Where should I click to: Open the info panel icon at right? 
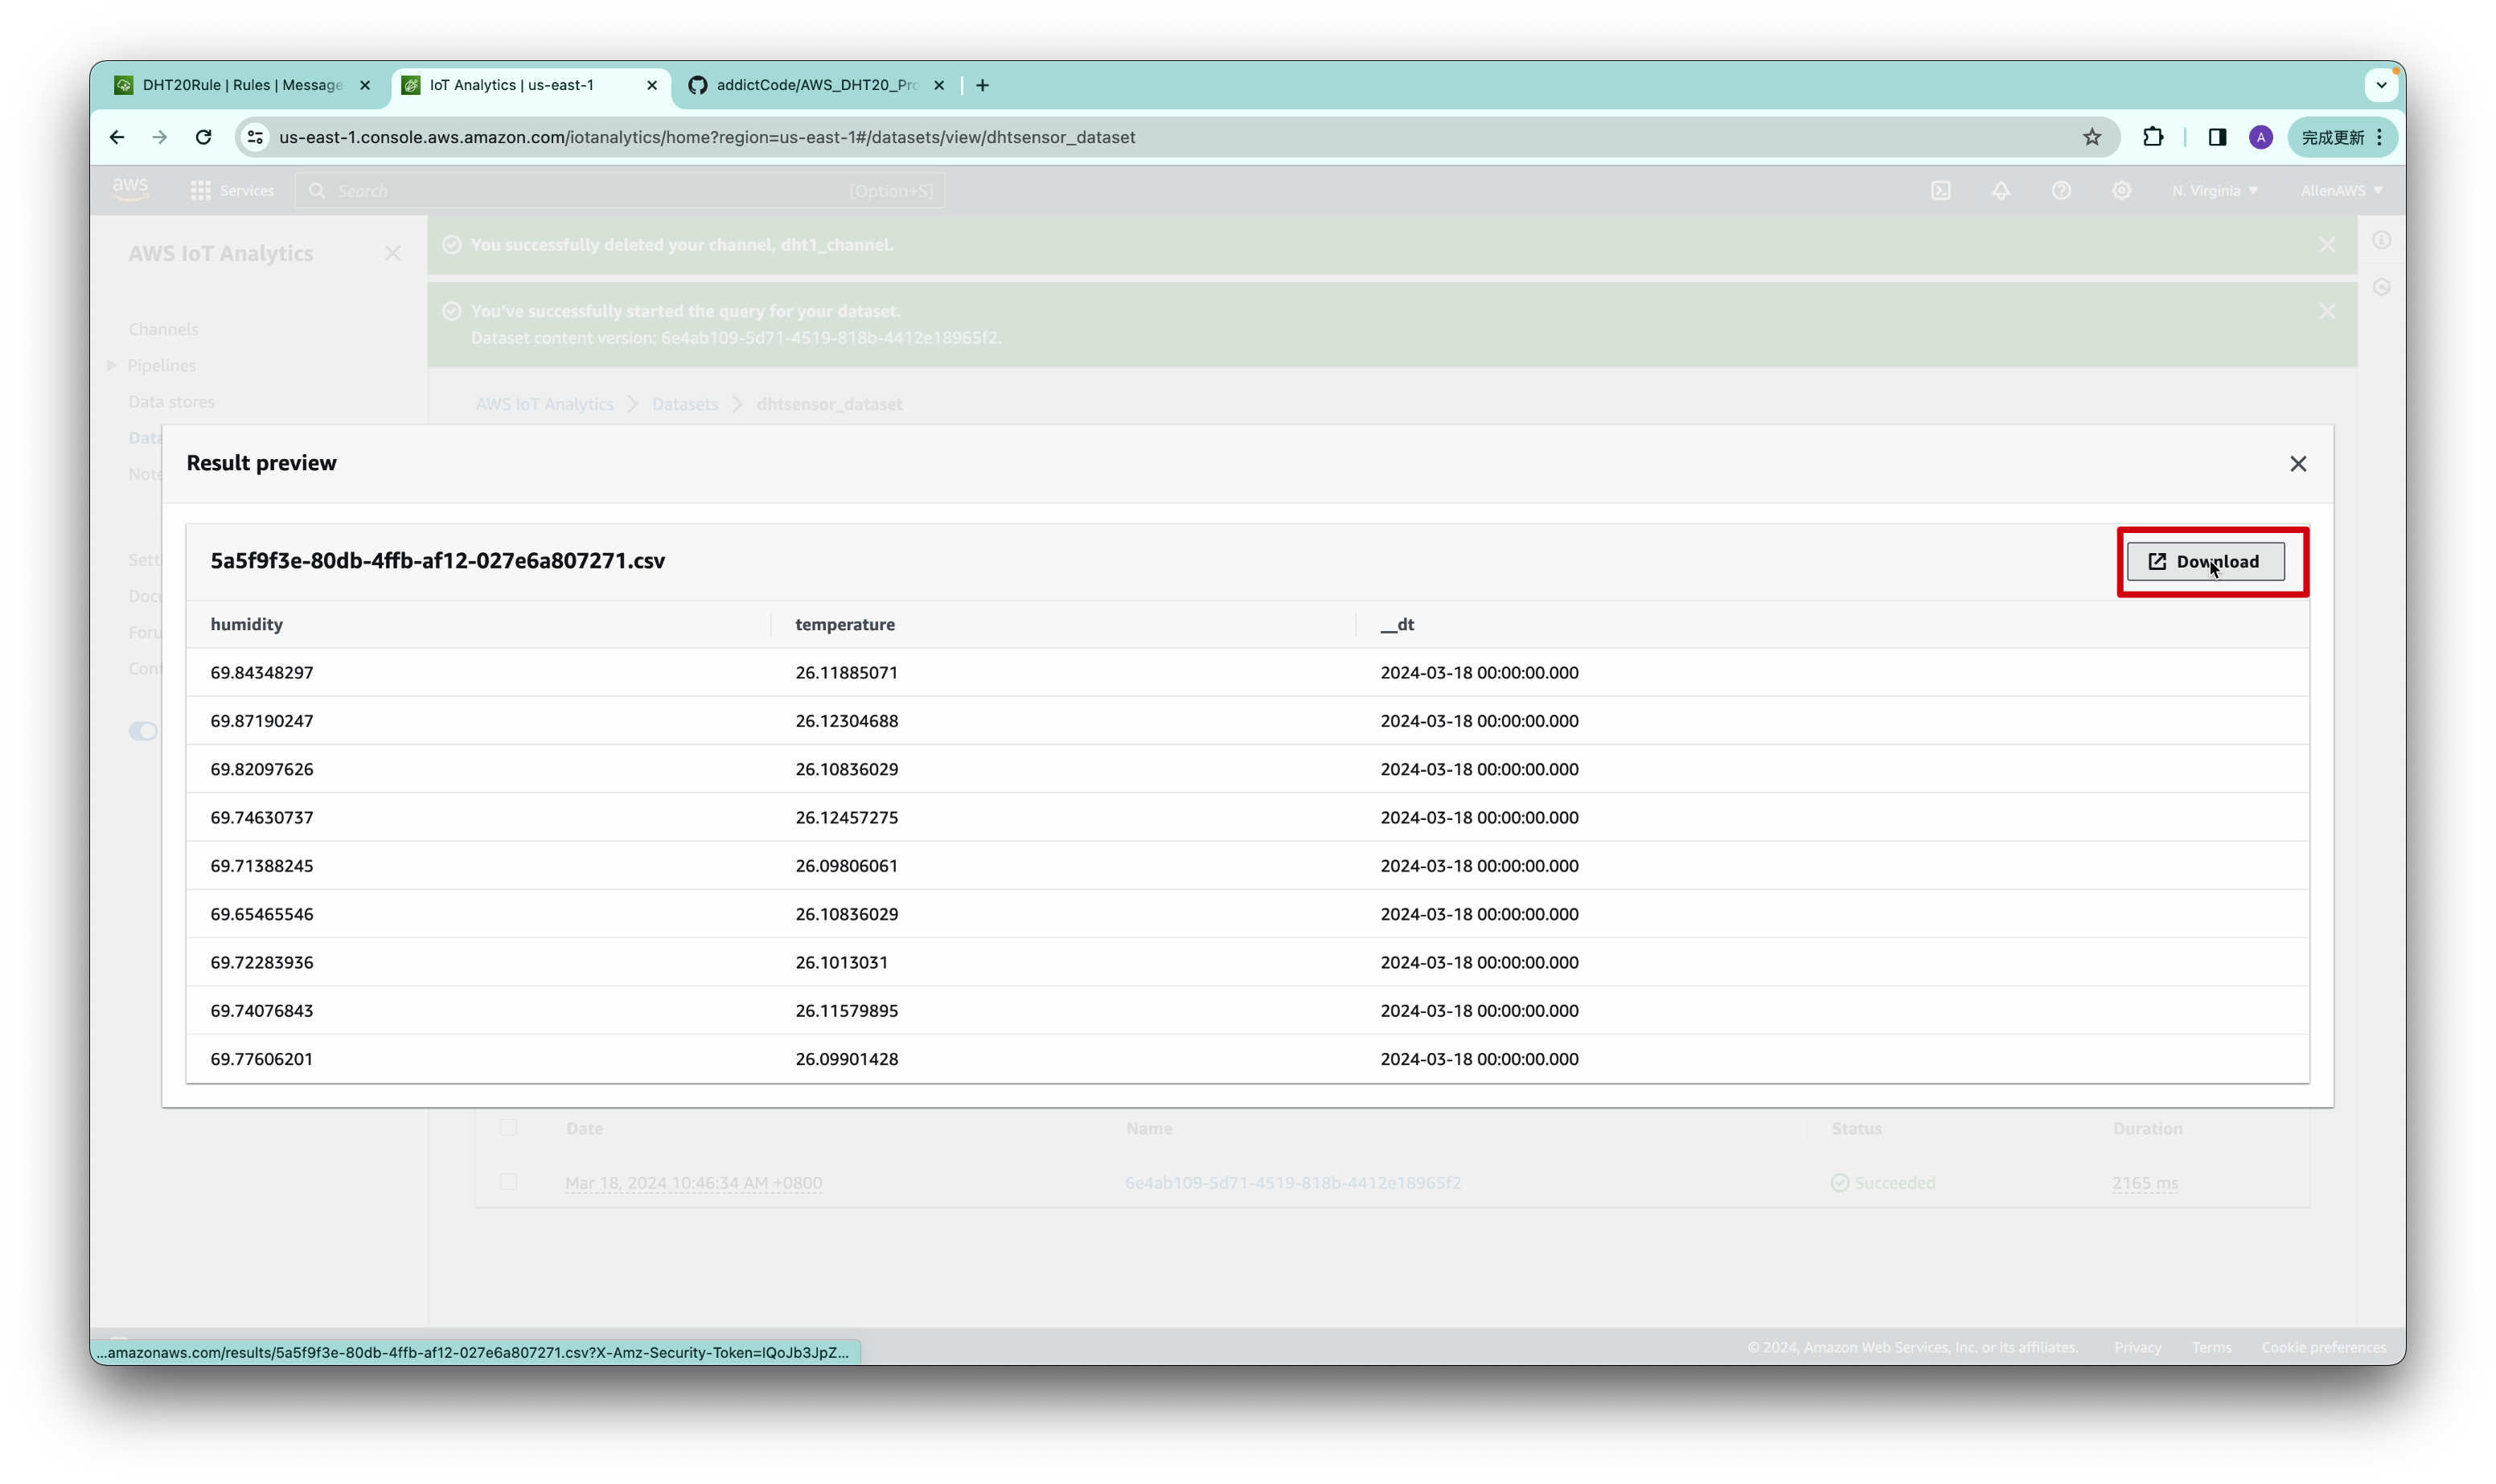pos(2382,240)
